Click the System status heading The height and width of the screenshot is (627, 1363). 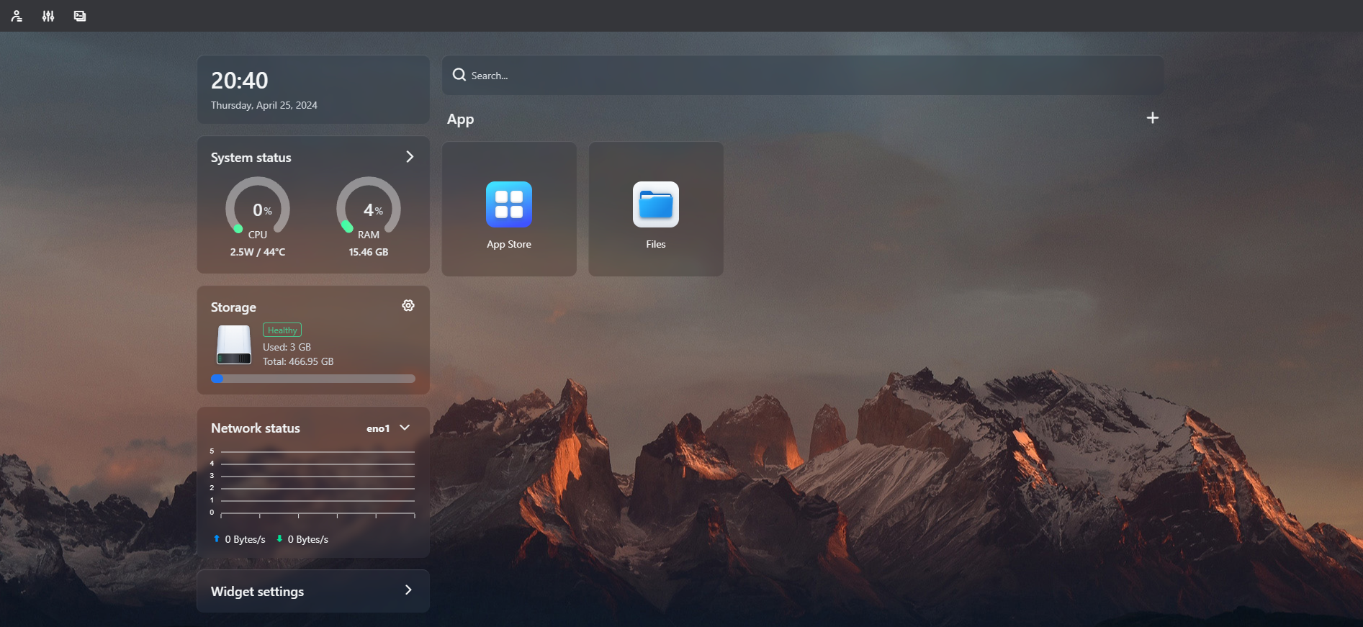pos(251,158)
